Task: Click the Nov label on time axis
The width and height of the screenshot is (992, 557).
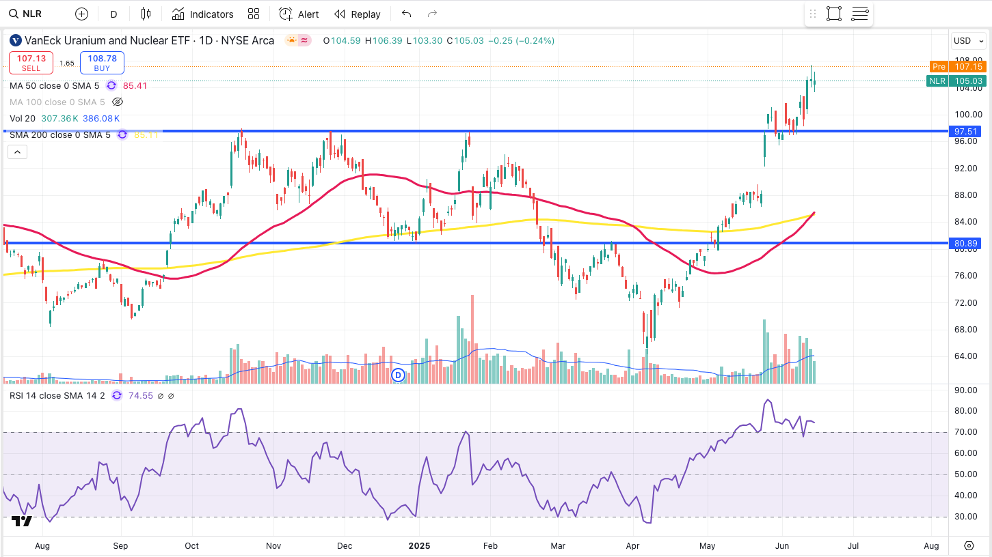Action: (x=274, y=545)
